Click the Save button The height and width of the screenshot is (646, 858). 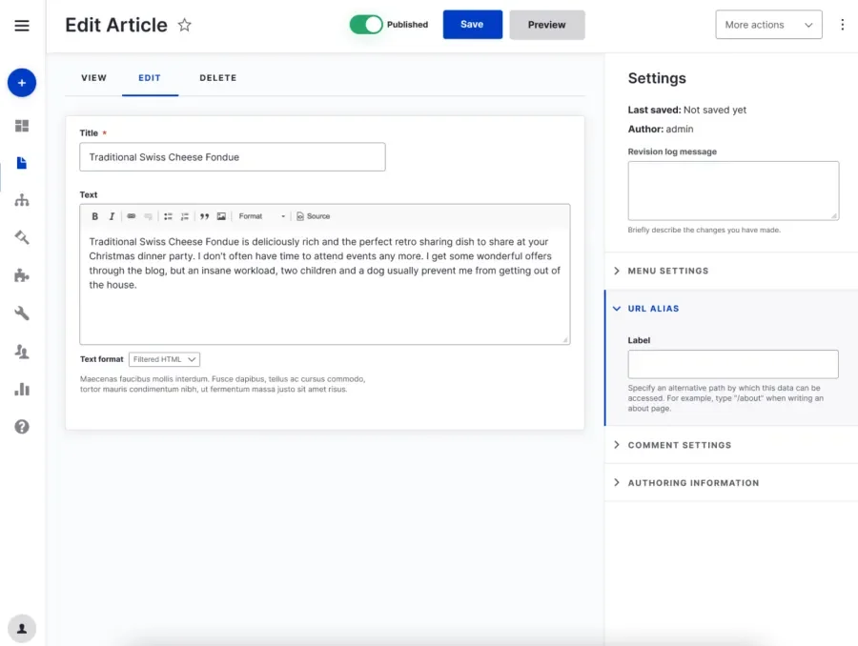tap(472, 25)
